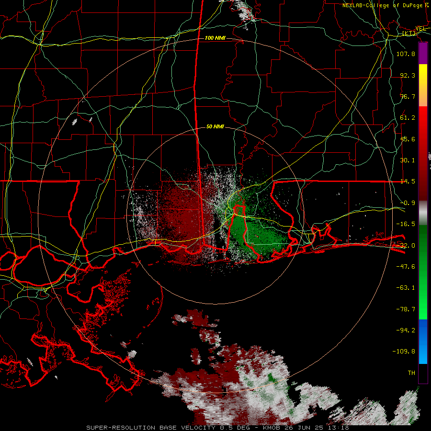This screenshot has height=431, width=431.
Task: Click the 76.7 velocity scale value
Action: click(x=408, y=96)
